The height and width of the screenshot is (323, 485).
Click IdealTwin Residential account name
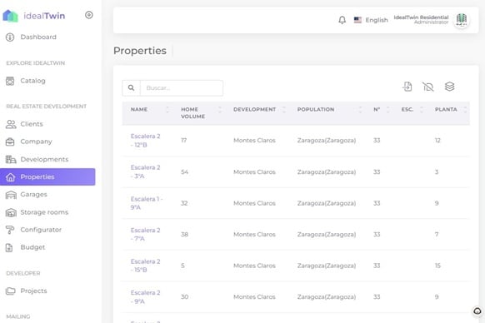[x=421, y=17]
